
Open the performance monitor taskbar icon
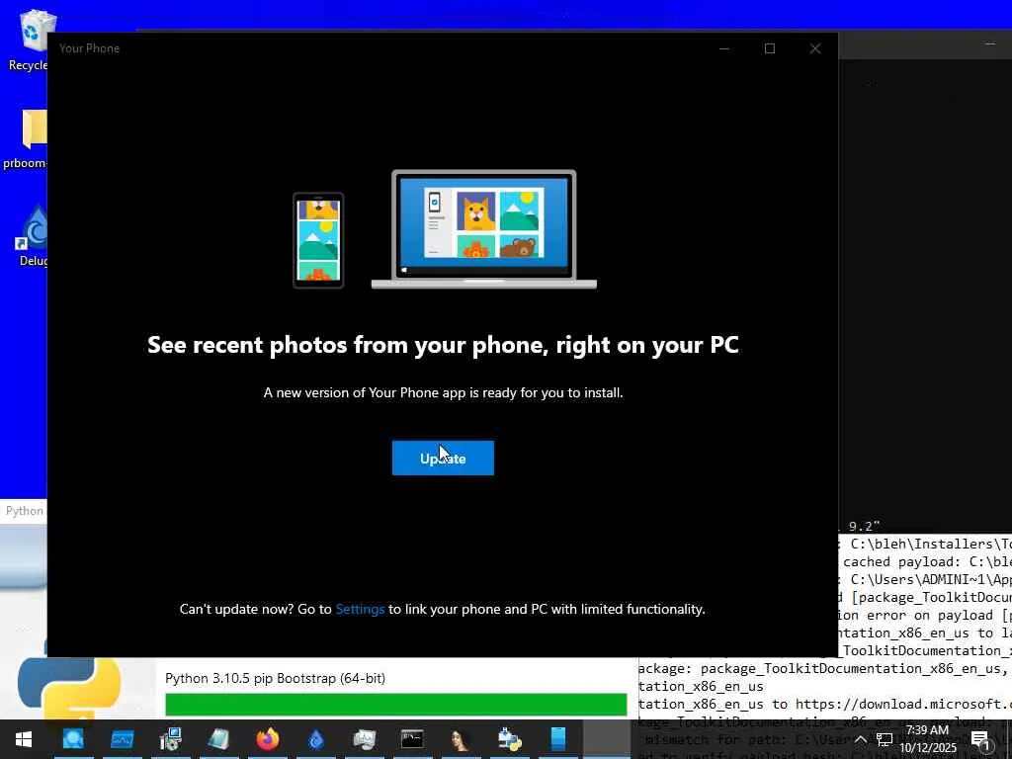pos(122,739)
